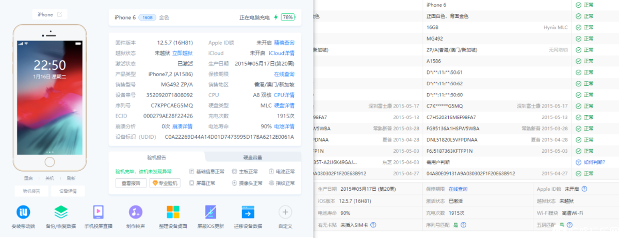Viewport: 619px width, 238px height.
Task: Click the 立即越狱 link
Action: coord(182,53)
